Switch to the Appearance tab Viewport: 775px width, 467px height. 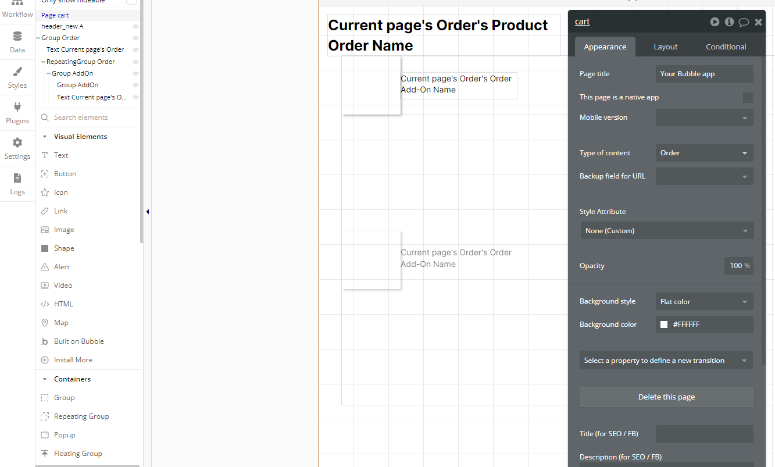[605, 47]
